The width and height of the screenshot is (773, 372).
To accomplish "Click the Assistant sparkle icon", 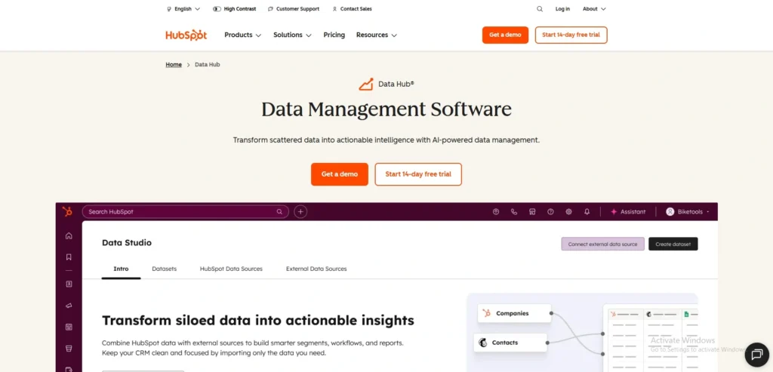I will (x=614, y=212).
